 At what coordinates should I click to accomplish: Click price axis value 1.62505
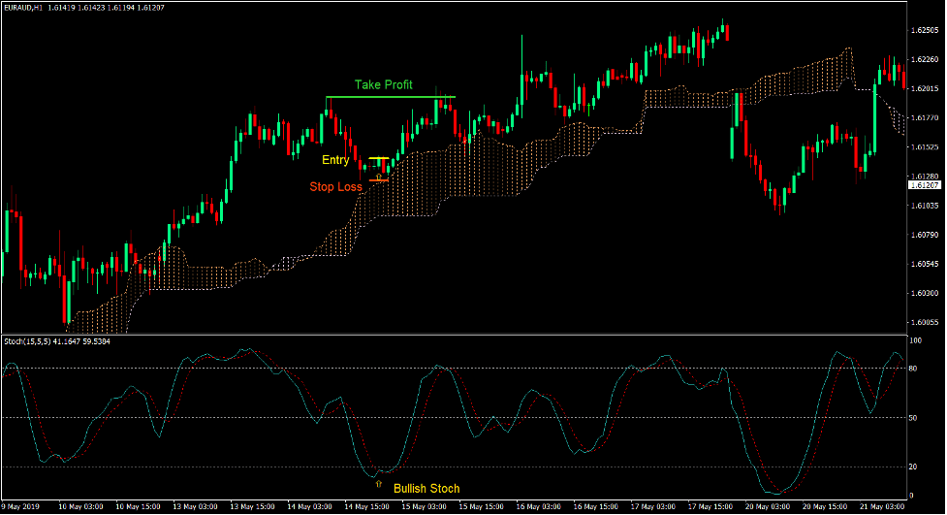click(924, 30)
